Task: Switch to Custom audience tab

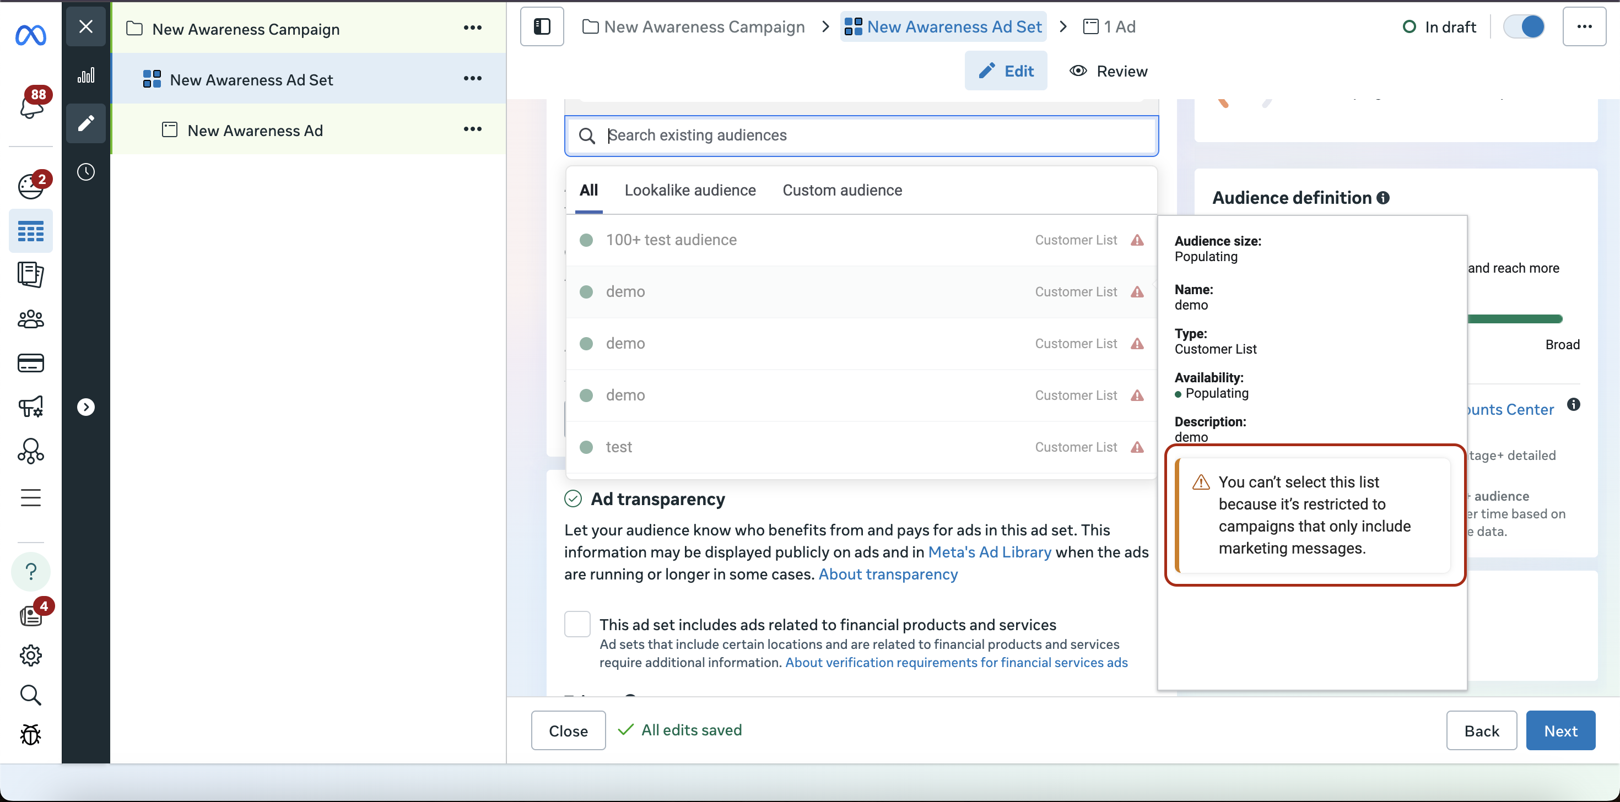Action: pyautogui.click(x=842, y=191)
